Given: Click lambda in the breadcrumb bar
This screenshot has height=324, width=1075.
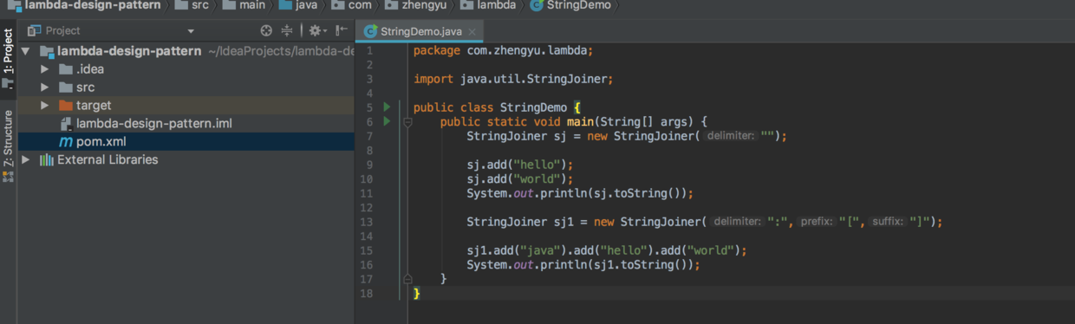Looking at the screenshot, I should click(488, 5).
